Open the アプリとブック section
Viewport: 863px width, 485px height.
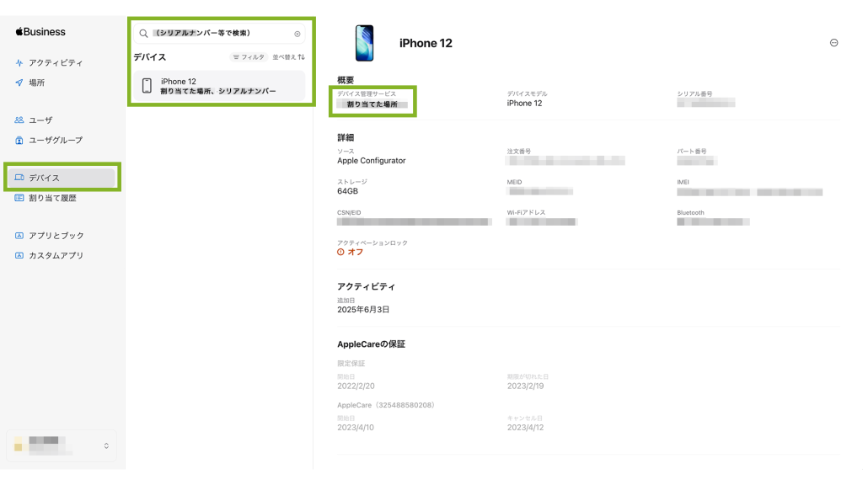click(x=49, y=236)
